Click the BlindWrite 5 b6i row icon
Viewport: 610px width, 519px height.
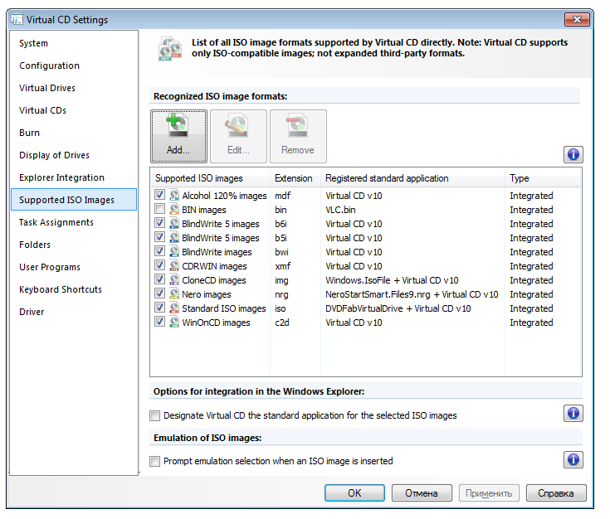174,224
